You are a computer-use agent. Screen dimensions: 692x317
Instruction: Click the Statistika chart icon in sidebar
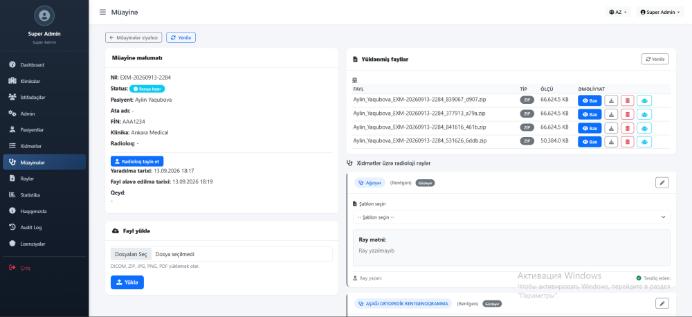point(12,194)
